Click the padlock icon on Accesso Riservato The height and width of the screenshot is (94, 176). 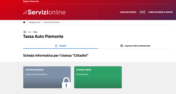[66, 83]
